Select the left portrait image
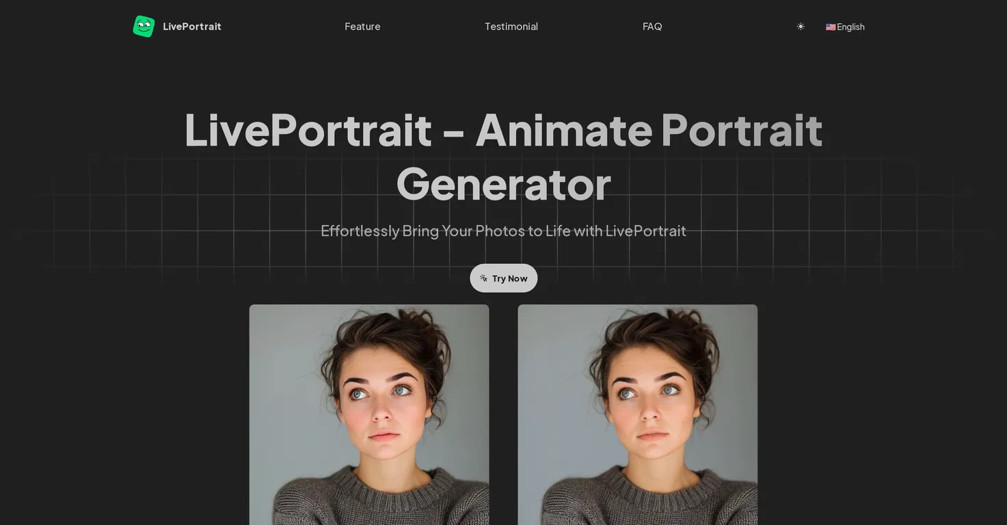 [369, 415]
